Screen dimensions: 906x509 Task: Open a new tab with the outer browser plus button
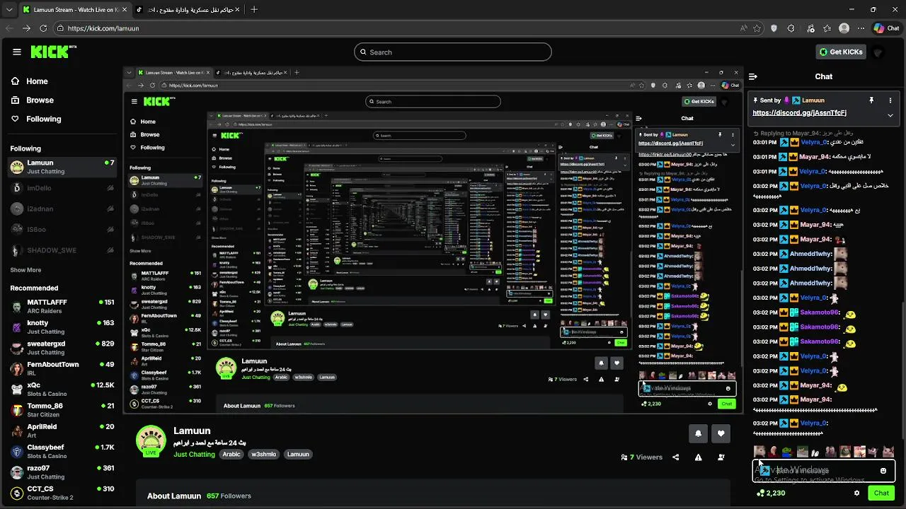(x=254, y=10)
